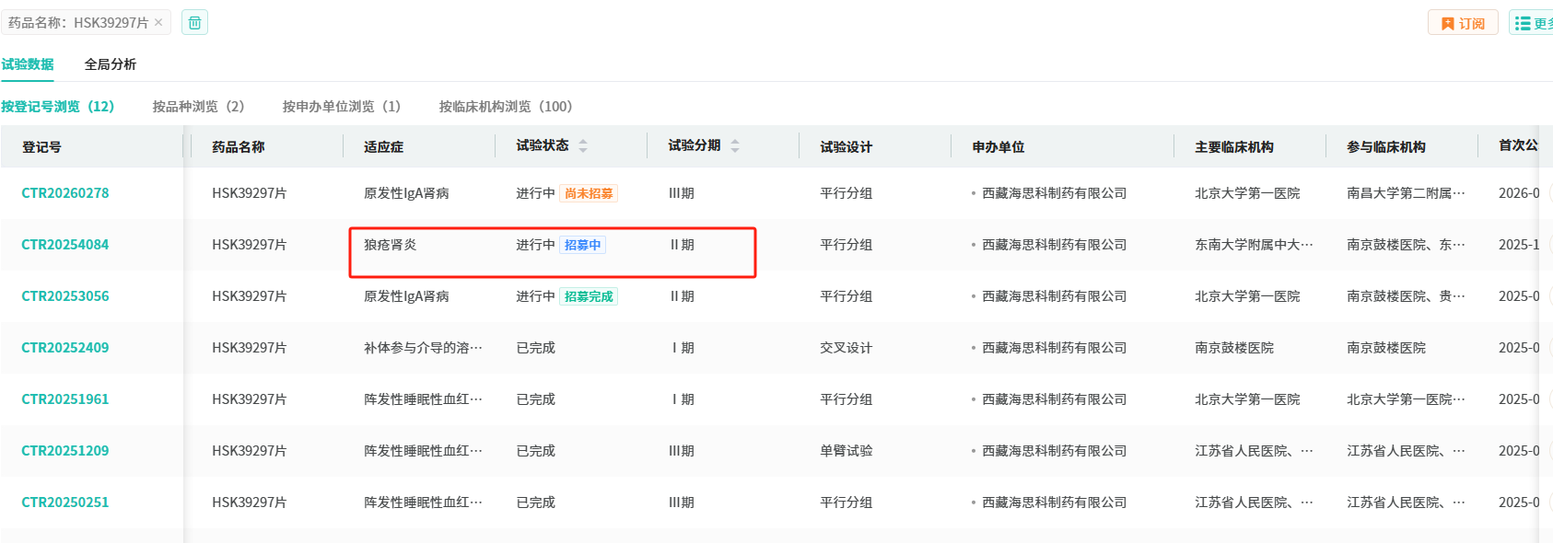Open 按品种浏览 (2) view
This screenshot has height=543, width=1553.
tap(198, 107)
